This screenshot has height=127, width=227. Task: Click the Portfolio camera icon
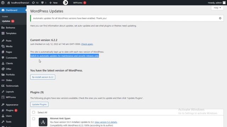[x=3, y=74]
